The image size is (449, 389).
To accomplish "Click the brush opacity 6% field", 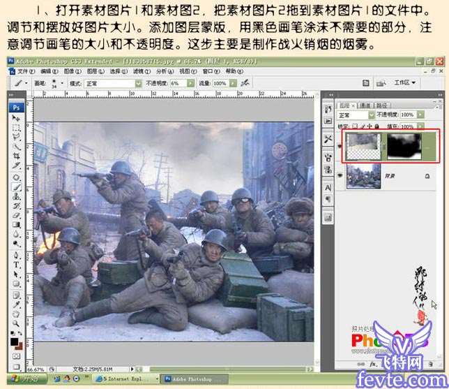I will tap(178, 83).
